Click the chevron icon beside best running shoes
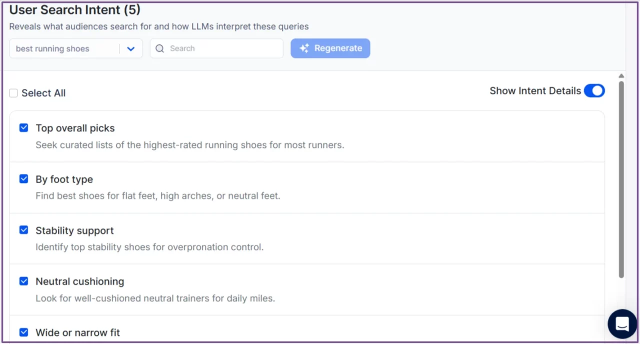Screen dimensions: 640x344 point(130,48)
